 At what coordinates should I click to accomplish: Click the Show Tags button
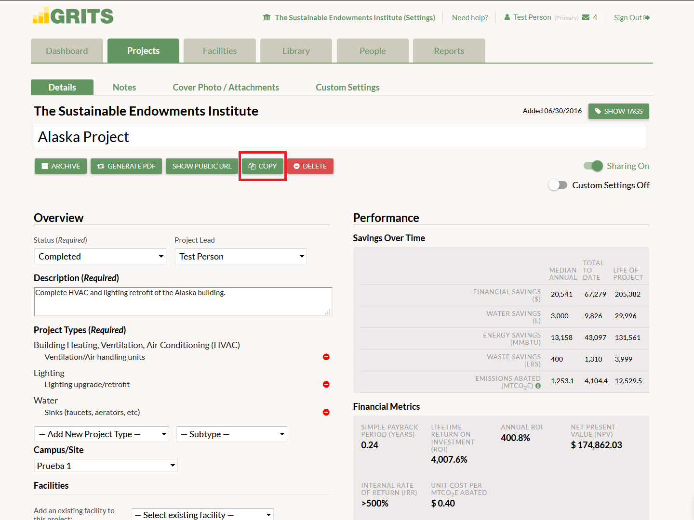pos(619,111)
